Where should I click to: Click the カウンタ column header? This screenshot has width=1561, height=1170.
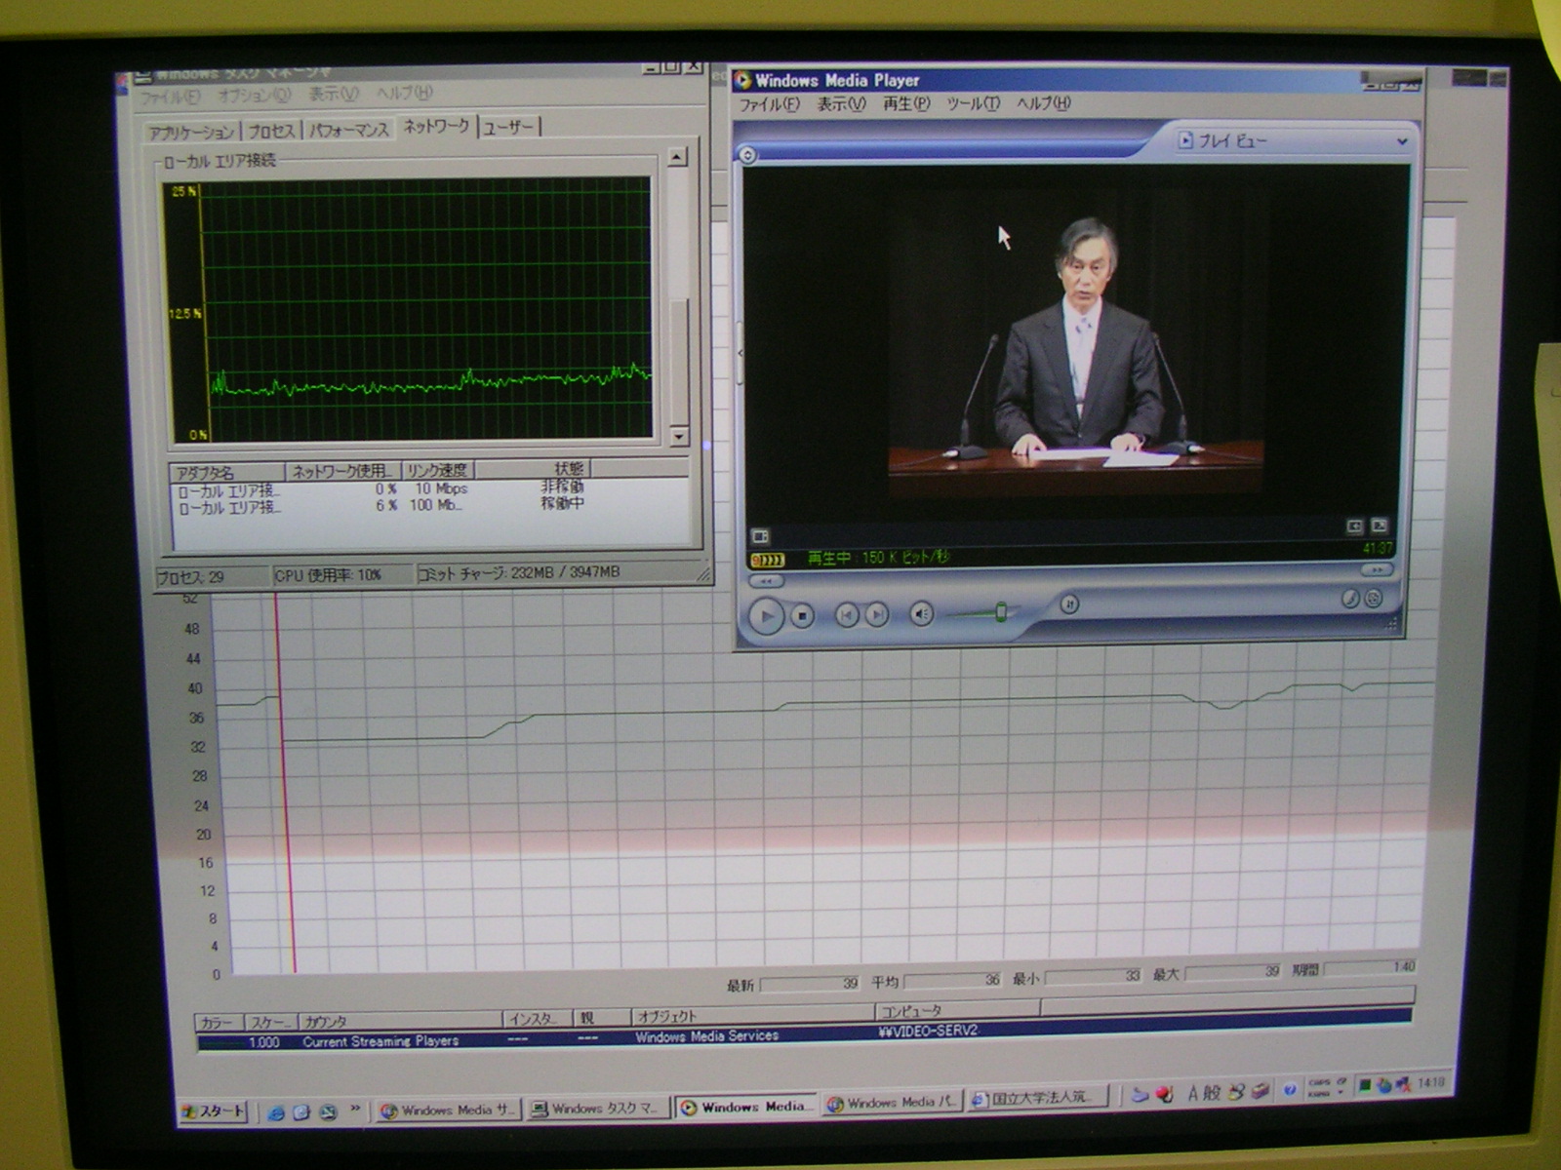point(400,1021)
